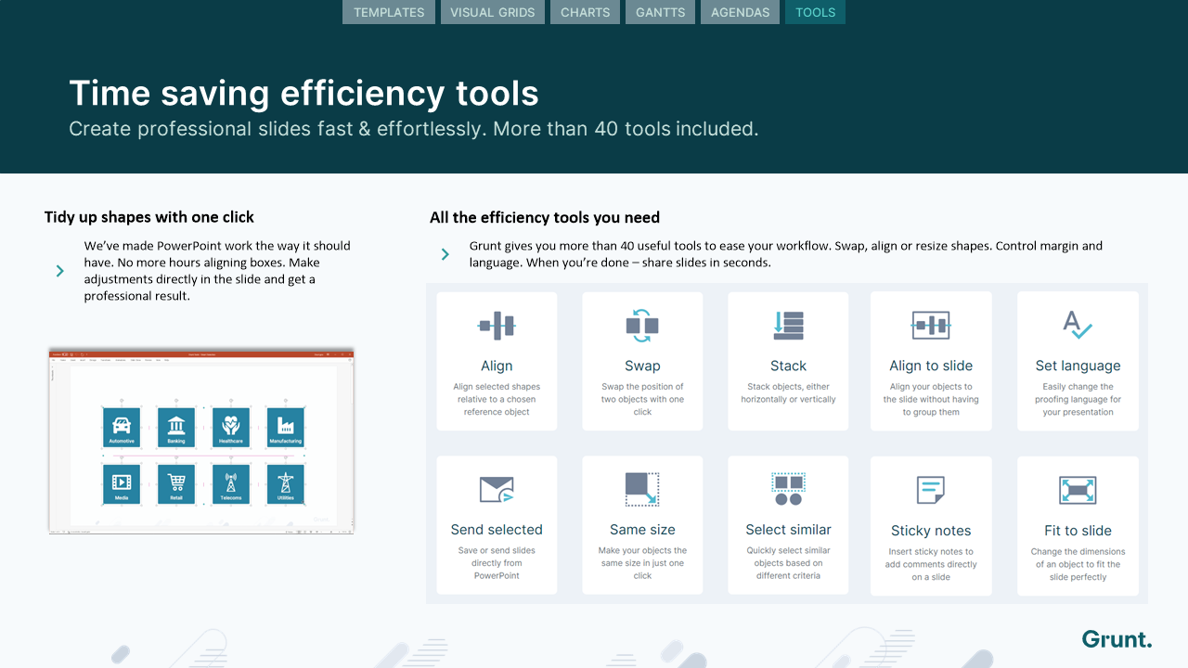This screenshot has height=668, width=1188.
Task: Click "Easily change the proofing language" description
Action: (x=1078, y=399)
